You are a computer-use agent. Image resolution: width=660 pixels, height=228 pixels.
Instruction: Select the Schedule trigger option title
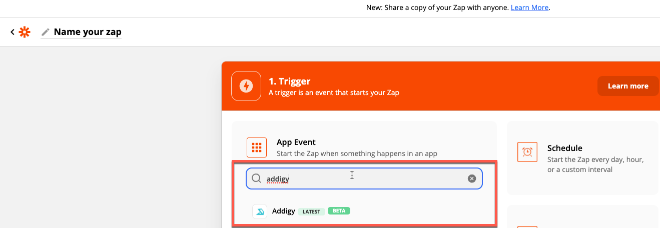[565, 148]
